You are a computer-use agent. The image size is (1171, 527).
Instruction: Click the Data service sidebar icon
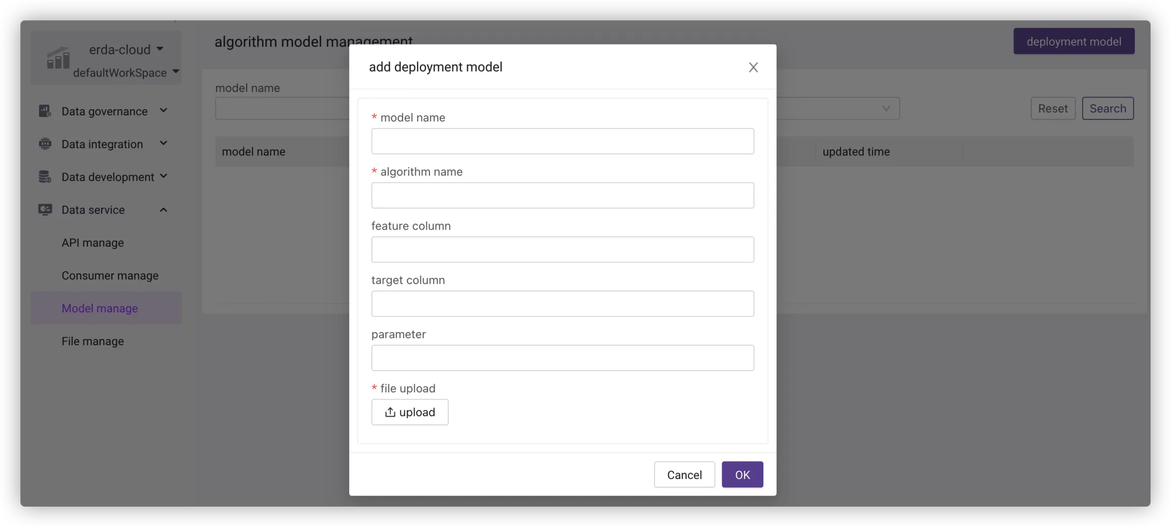pos(45,210)
